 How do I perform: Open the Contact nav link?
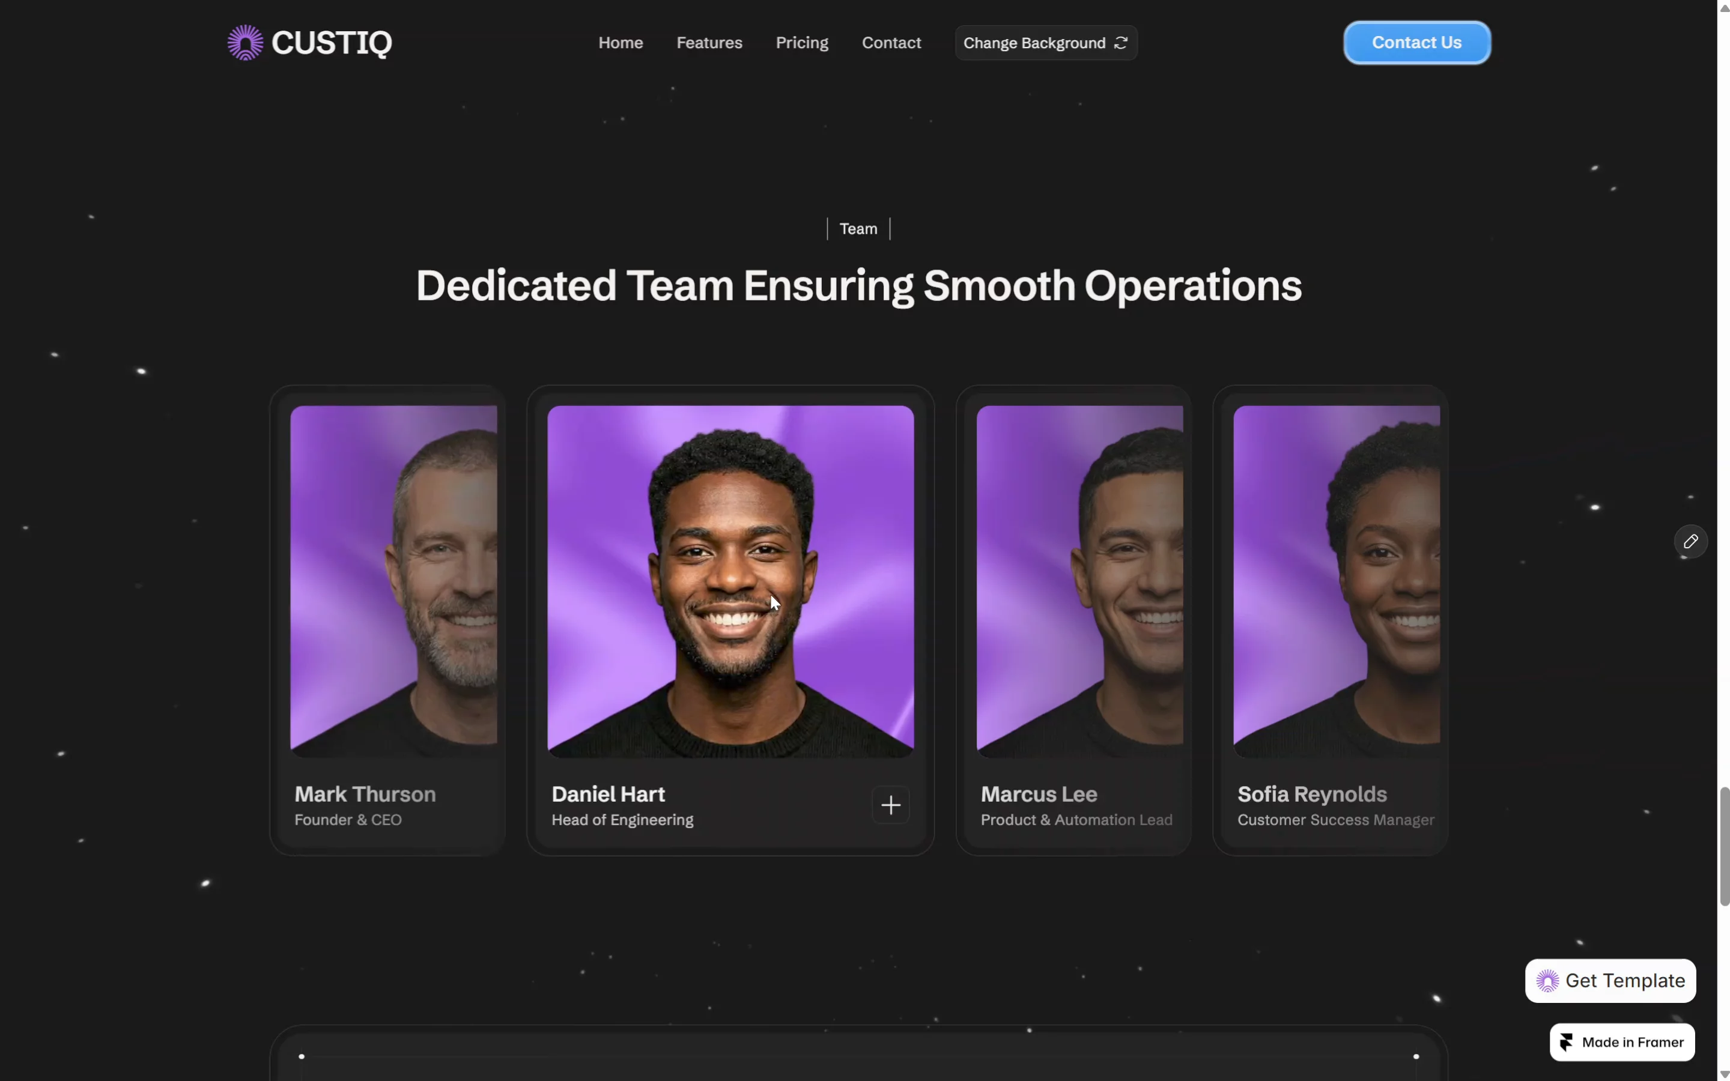(x=891, y=43)
